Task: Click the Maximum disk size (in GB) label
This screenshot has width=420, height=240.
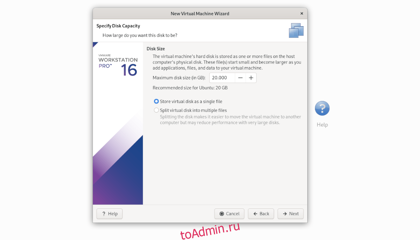Action: click(x=179, y=78)
